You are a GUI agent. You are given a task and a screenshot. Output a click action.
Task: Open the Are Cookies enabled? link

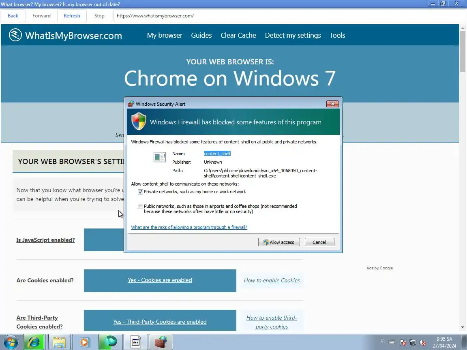(45, 280)
